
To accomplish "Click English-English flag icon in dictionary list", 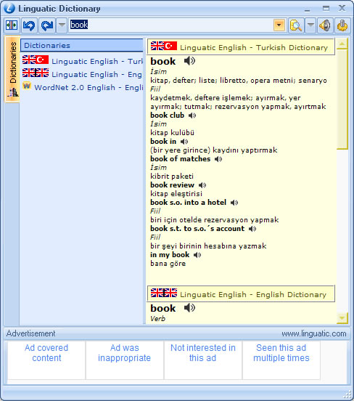I will [36, 73].
